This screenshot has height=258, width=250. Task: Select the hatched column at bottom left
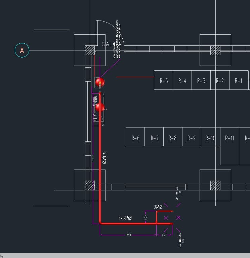(90, 185)
